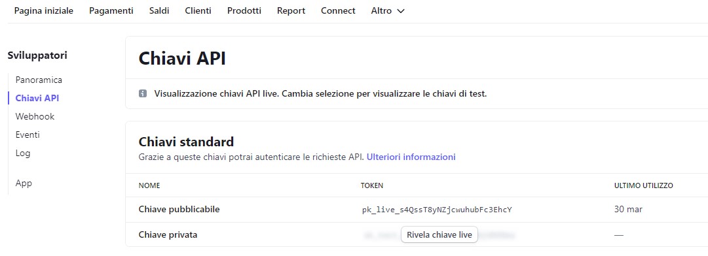Click the Chiave privata row label
This screenshot has height=256, width=708.
click(x=168, y=235)
